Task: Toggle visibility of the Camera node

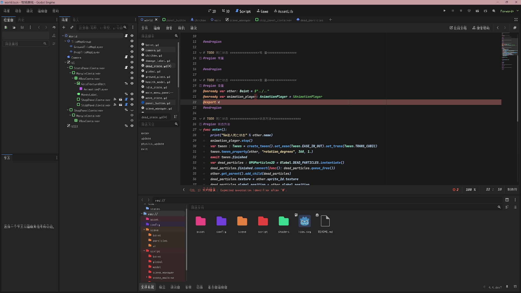Action: click(x=132, y=57)
